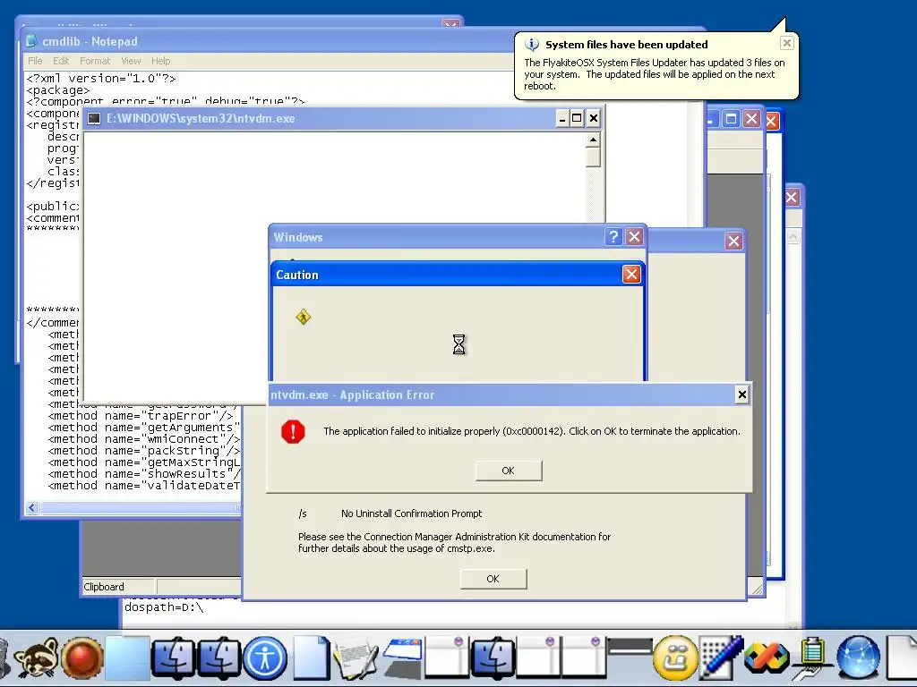This screenshot has height=687, width=917.
Task: Click the left scroll arrow in Notepad
Action: pos(32,508)
